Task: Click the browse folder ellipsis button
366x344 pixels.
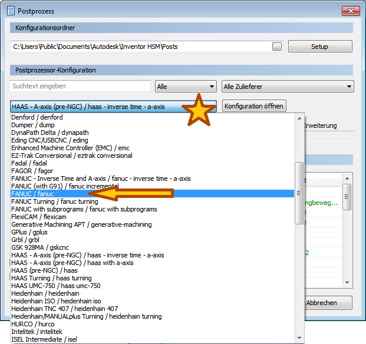Action: click(x=276, y=47)
